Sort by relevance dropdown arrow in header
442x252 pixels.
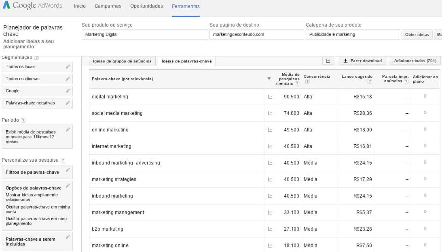tap(269, 79)
